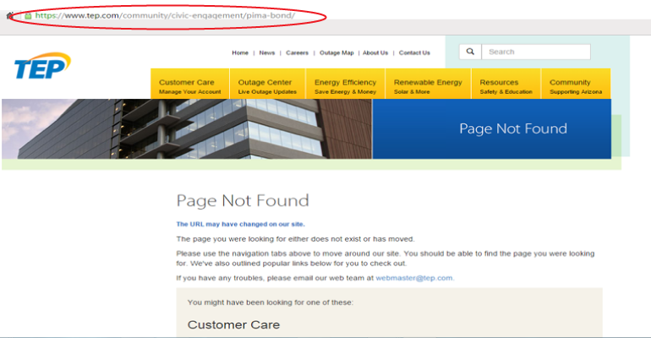Open the Outage Map link
Image resolution: width=651 pixels, height=338 pixels.
click(x=336, y=52)
